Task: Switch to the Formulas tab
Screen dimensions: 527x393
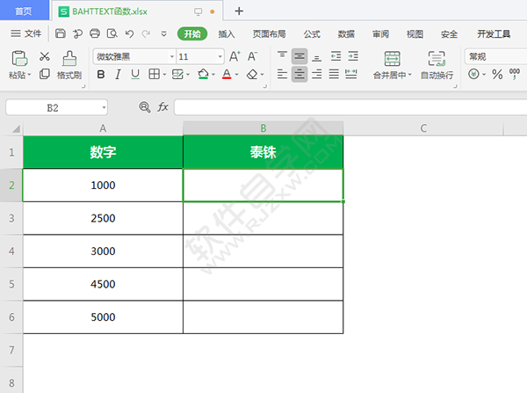Action: [x=312, y=34]
